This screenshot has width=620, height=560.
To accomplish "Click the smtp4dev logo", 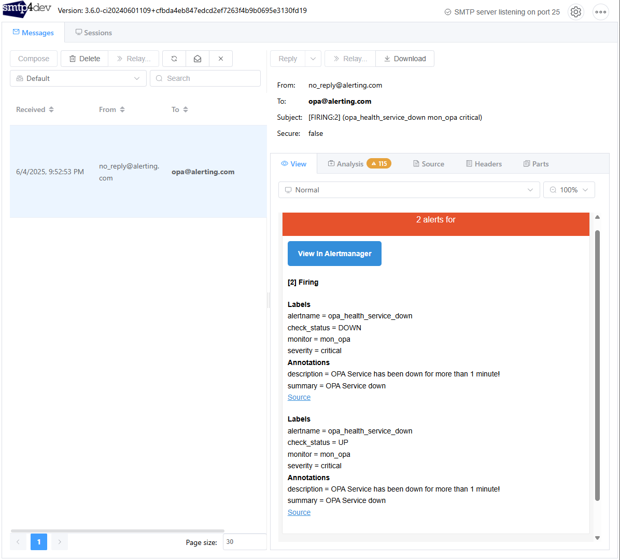I will pyautogui.click(x=27, y=10).
